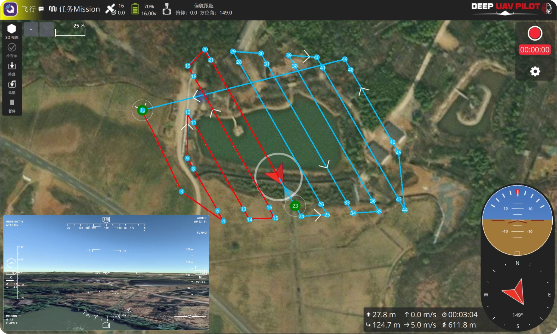Screen dimensions: 557x334
Task: Select waypoint 49 on the map
Action: [x=345, y=59]
